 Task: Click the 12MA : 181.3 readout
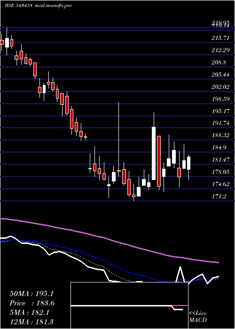[31, 322]
